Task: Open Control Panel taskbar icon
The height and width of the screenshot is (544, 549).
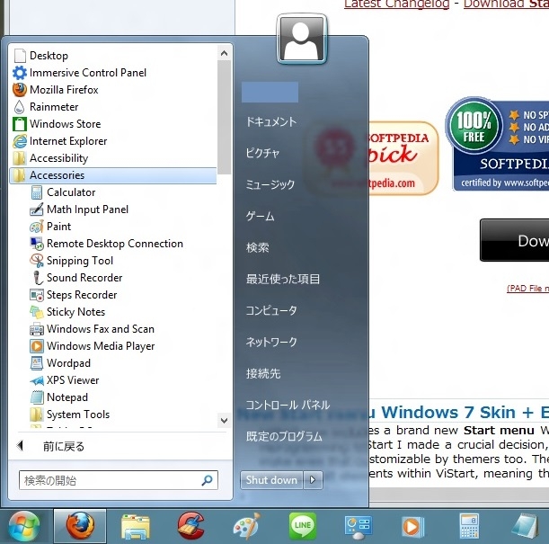Action: pos(359,527)
